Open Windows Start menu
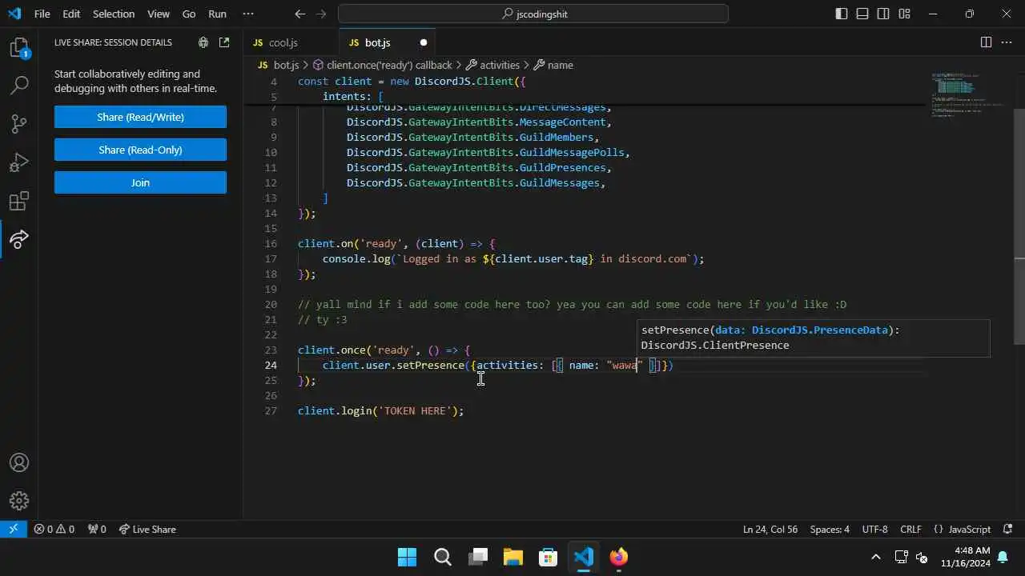Screen dimensions: 1025x576 click(407, 557)
